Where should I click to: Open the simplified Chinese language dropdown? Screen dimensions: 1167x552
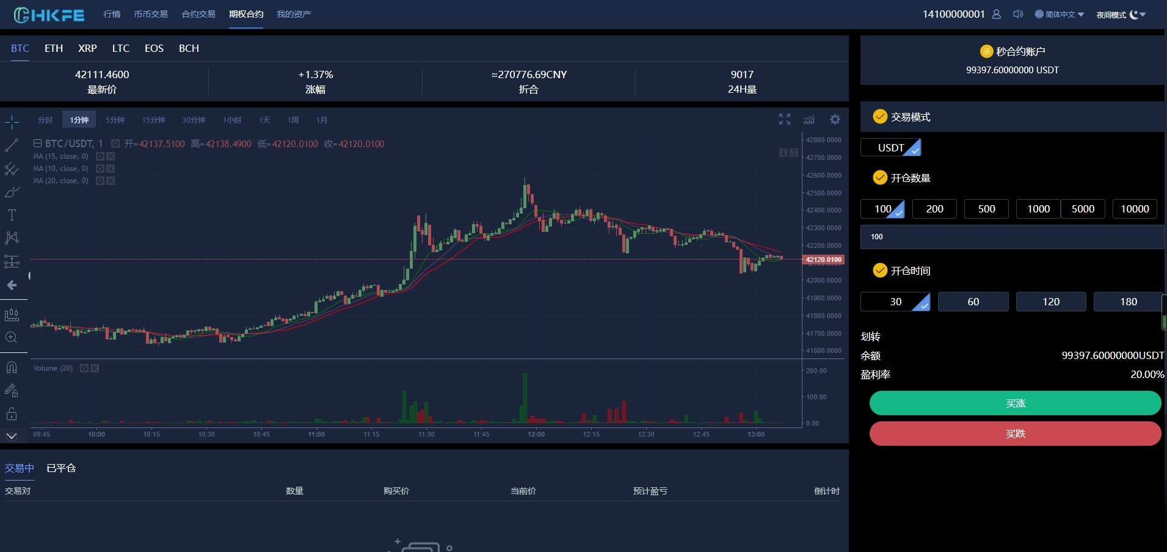[x=1060, y=13]
